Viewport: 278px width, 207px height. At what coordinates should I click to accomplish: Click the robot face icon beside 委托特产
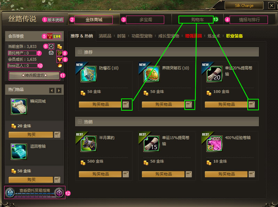click(51, 53)
